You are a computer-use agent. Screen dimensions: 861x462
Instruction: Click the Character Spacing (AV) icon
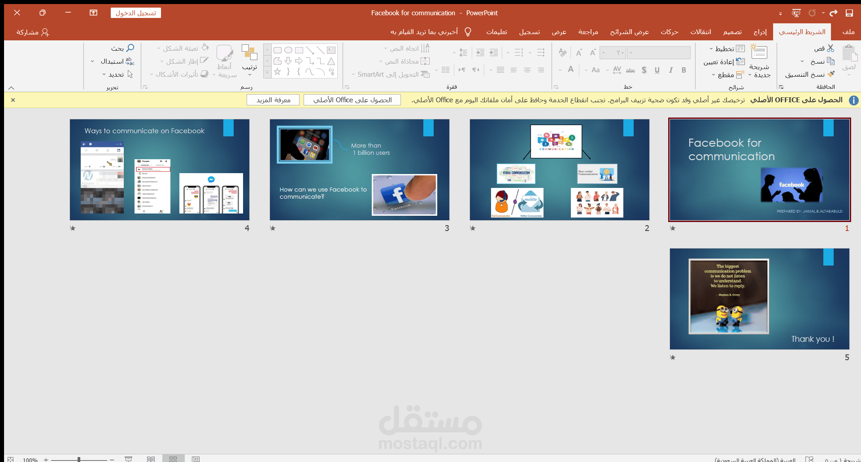tap(617, 70)
